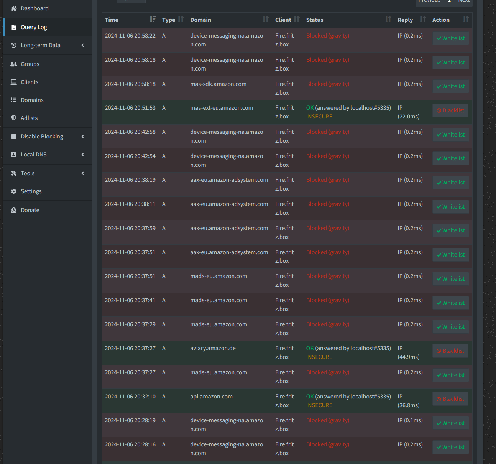Click timestamp 2024-11-06 20:32:10
The image size is (496, 464).
point(130,397)
